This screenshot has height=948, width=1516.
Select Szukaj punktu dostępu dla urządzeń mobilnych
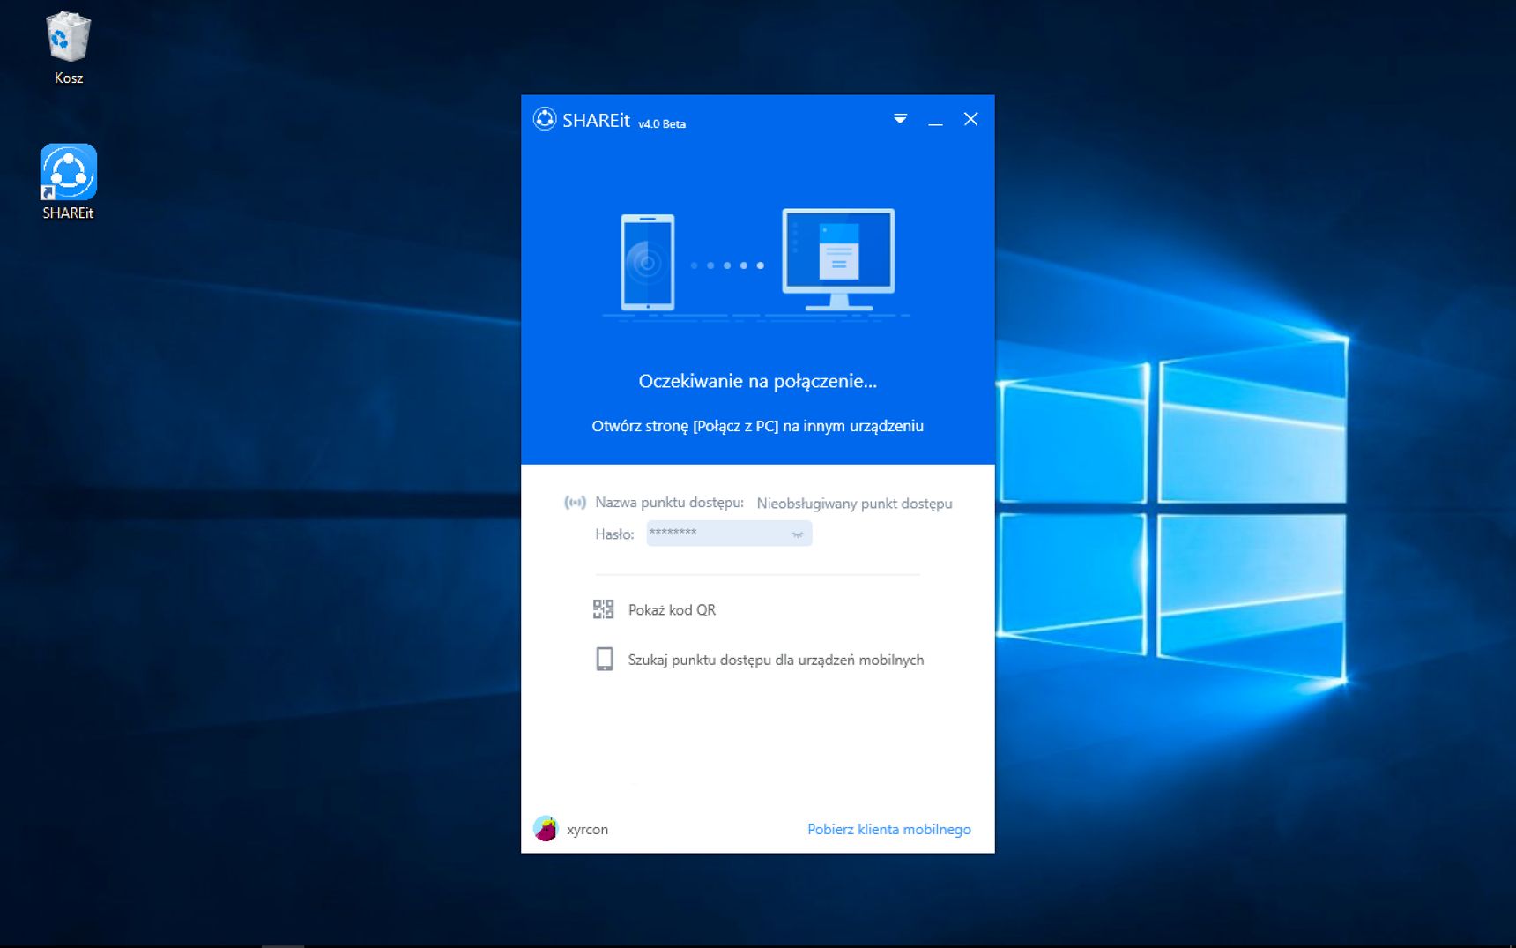[776, 660]
